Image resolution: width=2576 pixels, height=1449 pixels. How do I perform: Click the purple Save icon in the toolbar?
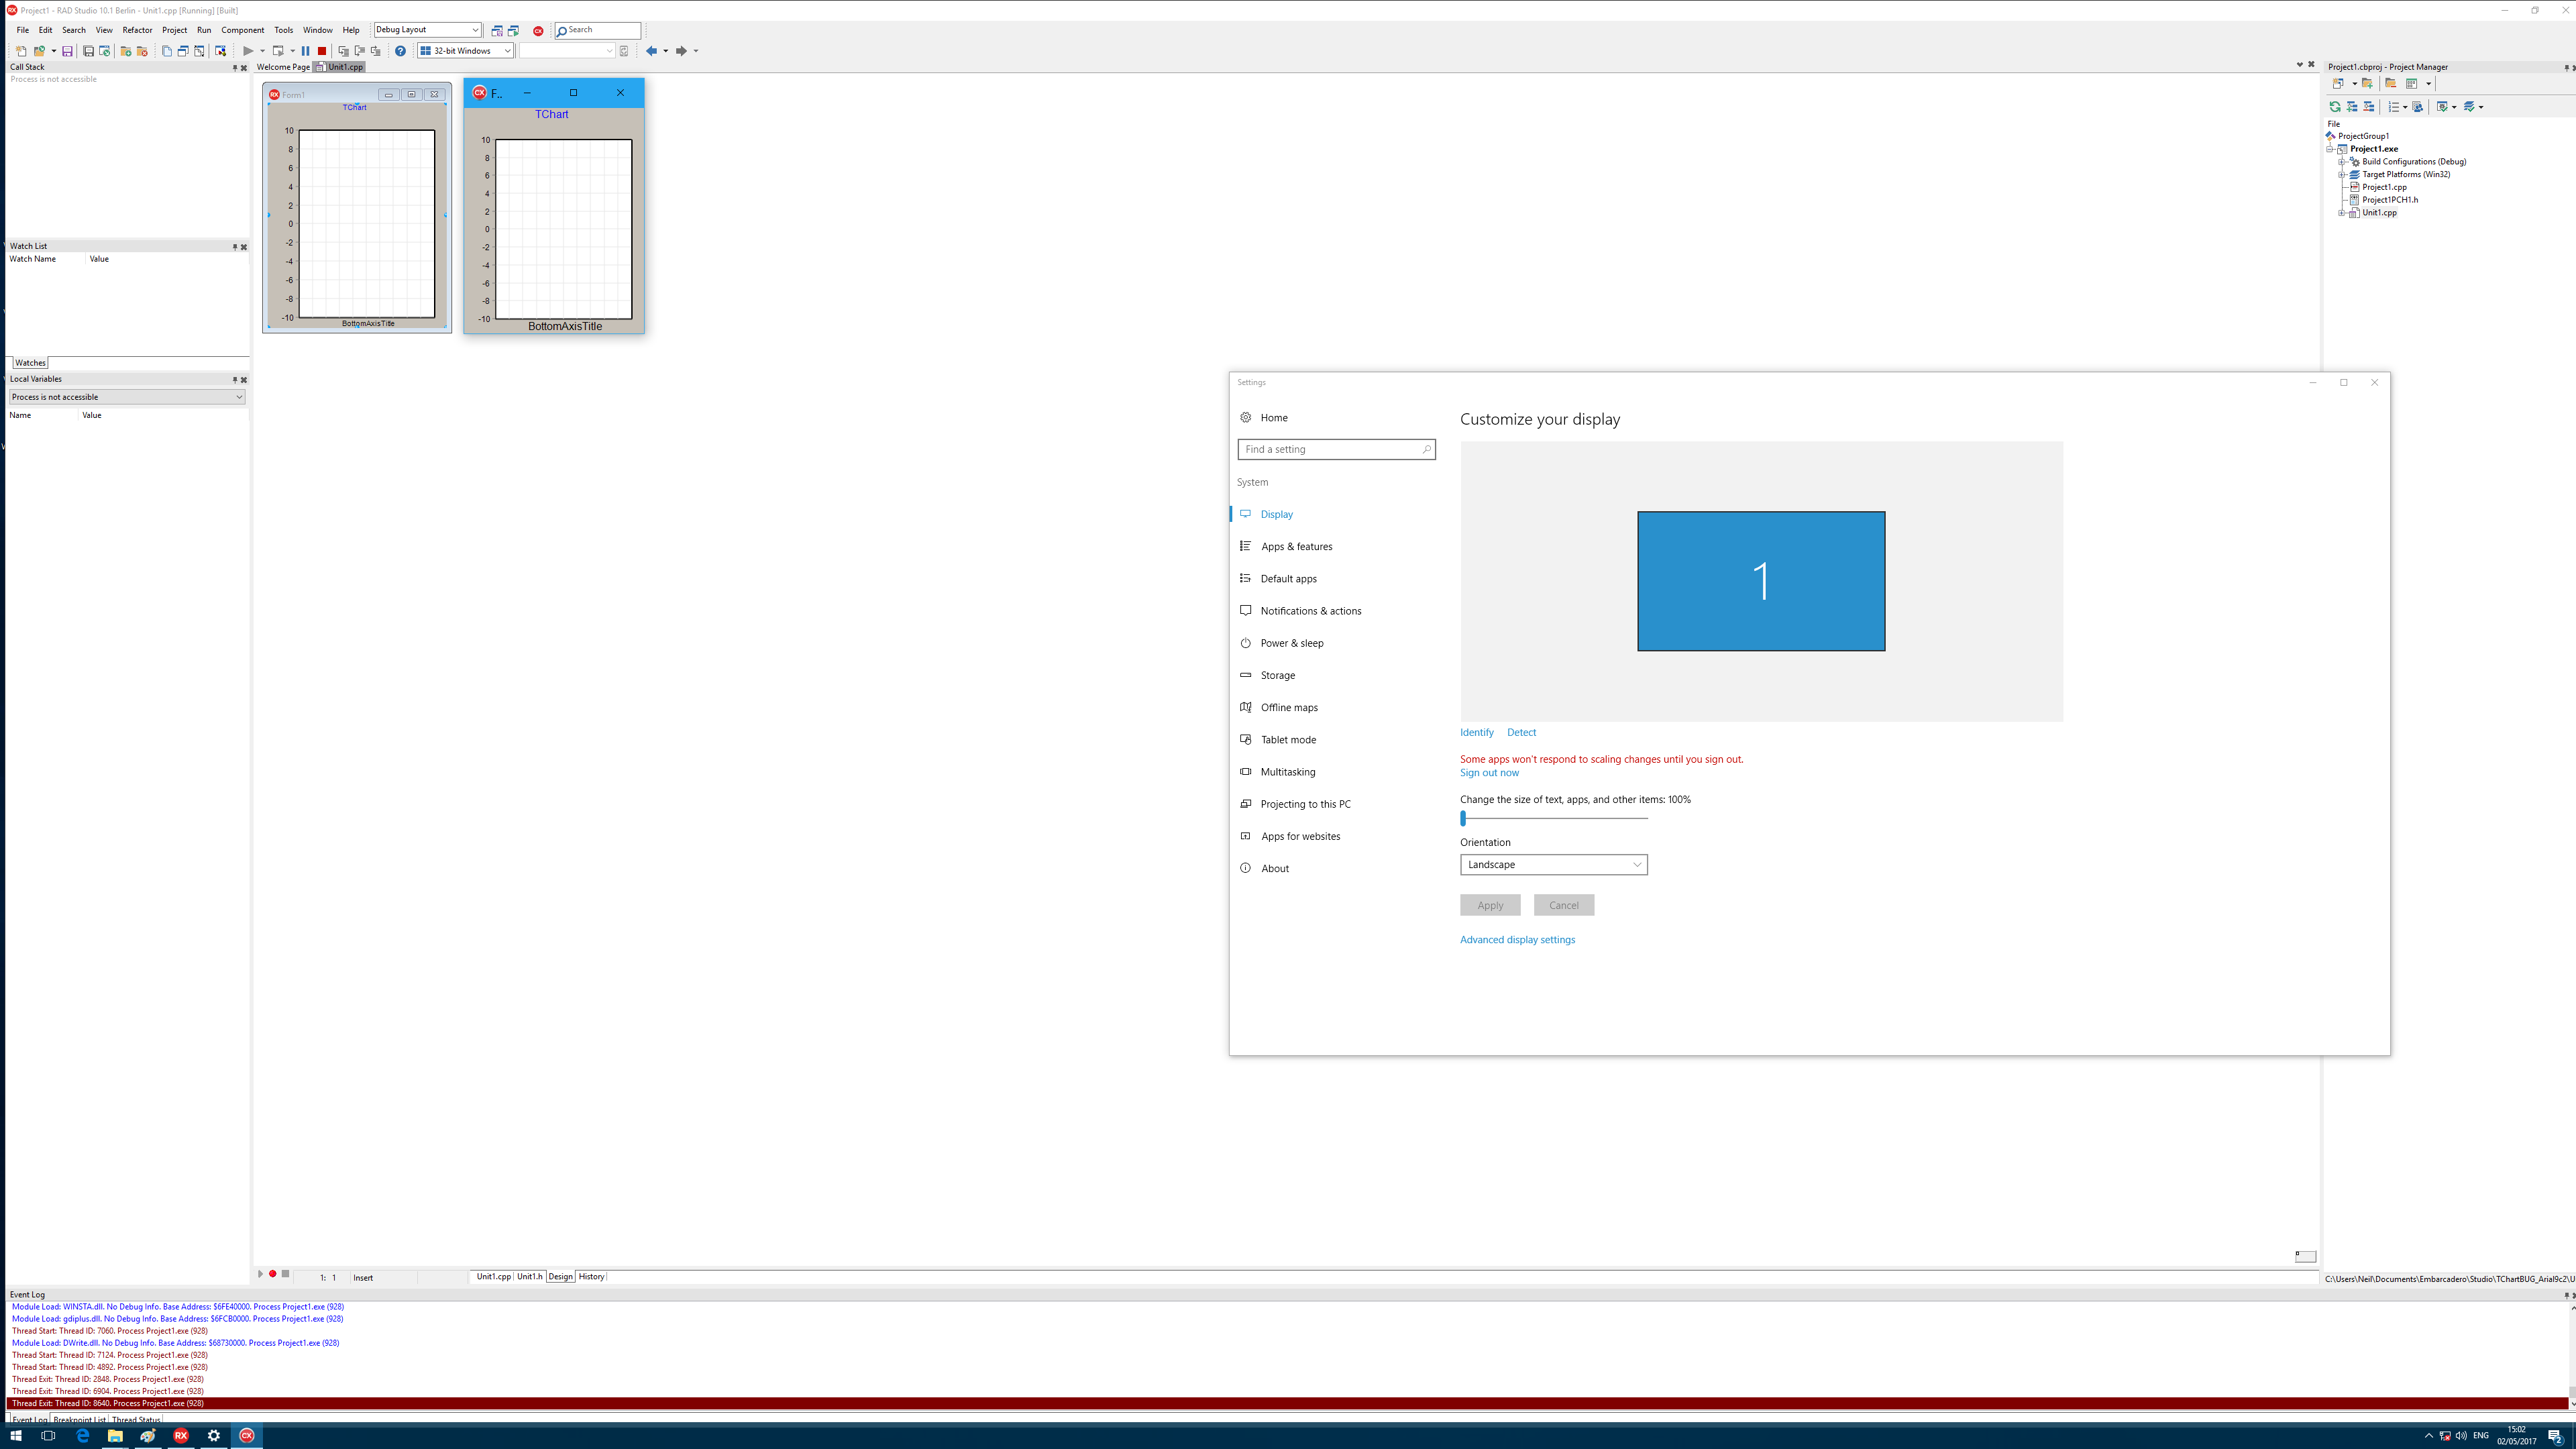(67, 51)
